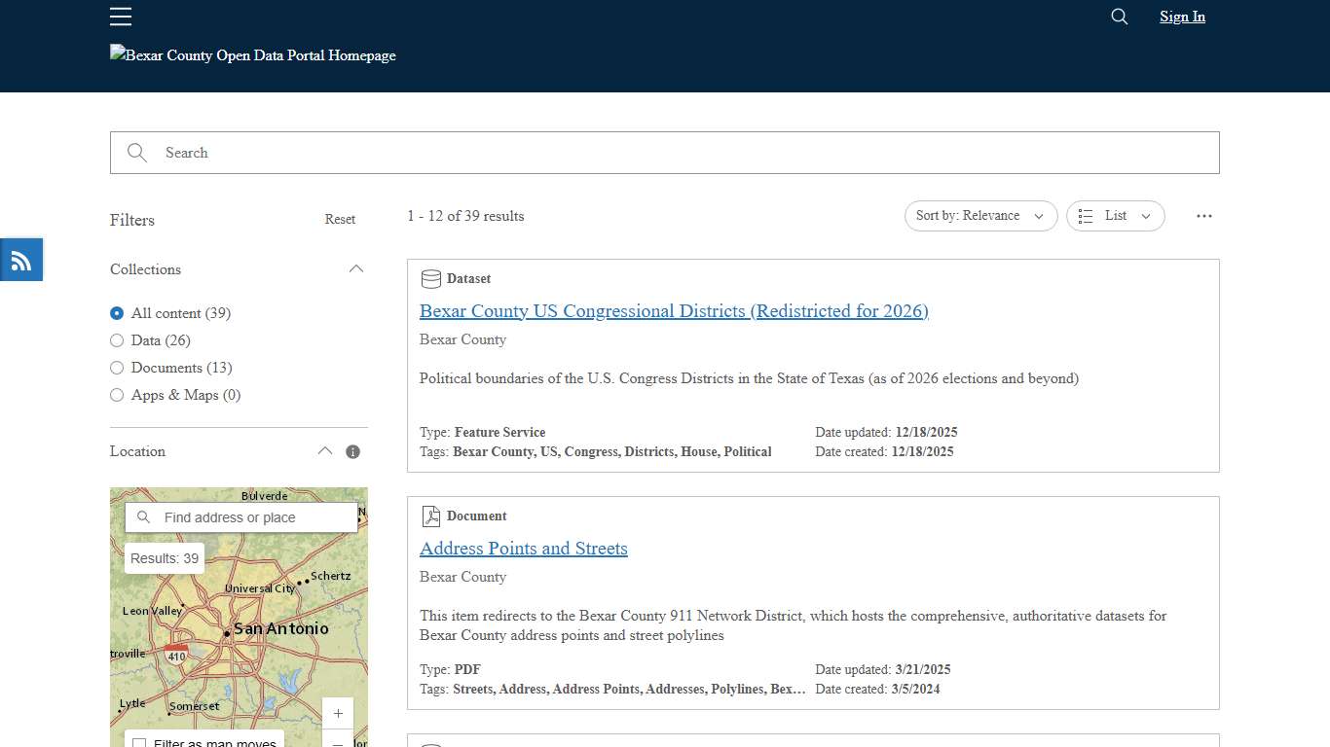
Task: Click the more options ellipsis near List view
Action: (x=1203, y=216)
